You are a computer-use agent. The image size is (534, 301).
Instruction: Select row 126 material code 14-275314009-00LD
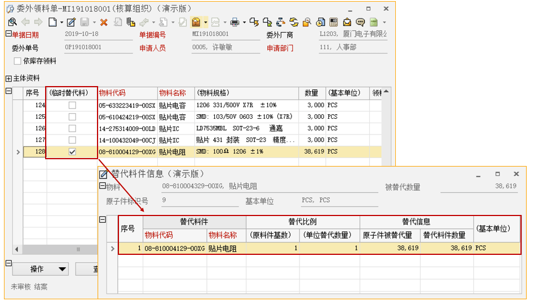point(127,128)
